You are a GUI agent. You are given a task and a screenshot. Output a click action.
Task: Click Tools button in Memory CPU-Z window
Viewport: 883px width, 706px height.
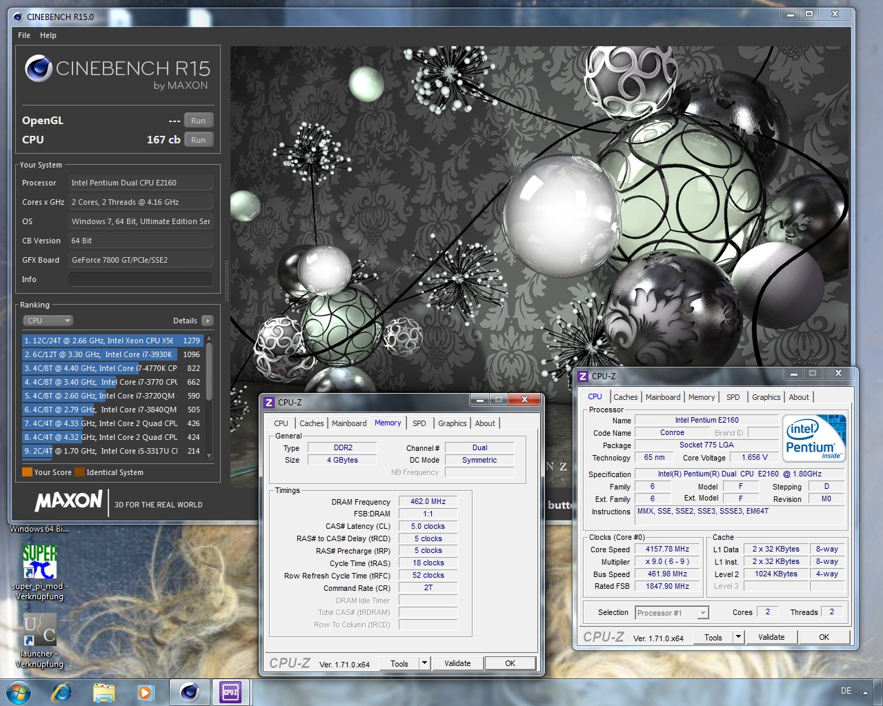pyautogui.click(x=399, y=663)
